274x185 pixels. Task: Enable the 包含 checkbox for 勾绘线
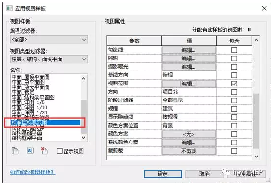pyautogui.click(x=234, y=50)
